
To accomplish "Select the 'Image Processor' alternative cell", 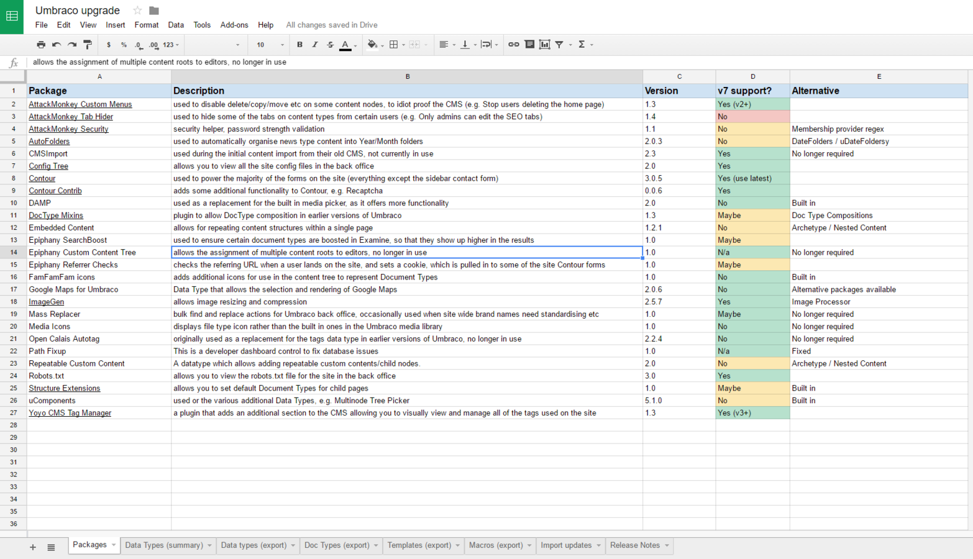I will pos(879,302).
